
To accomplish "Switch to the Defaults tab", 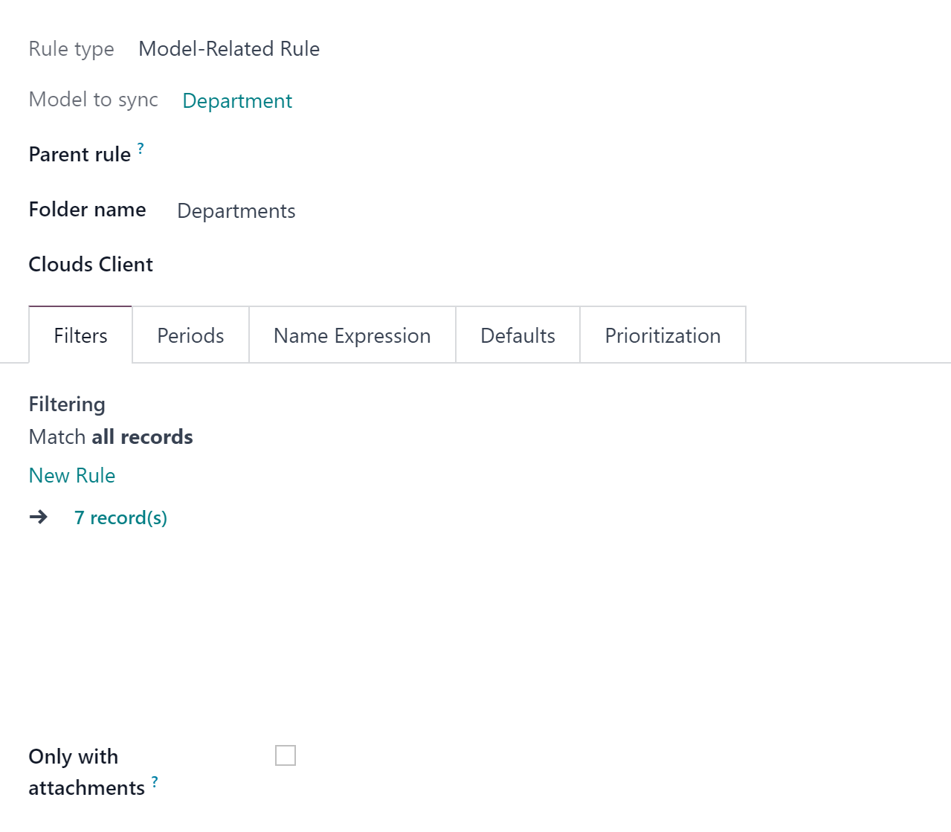I will [518, 335].
